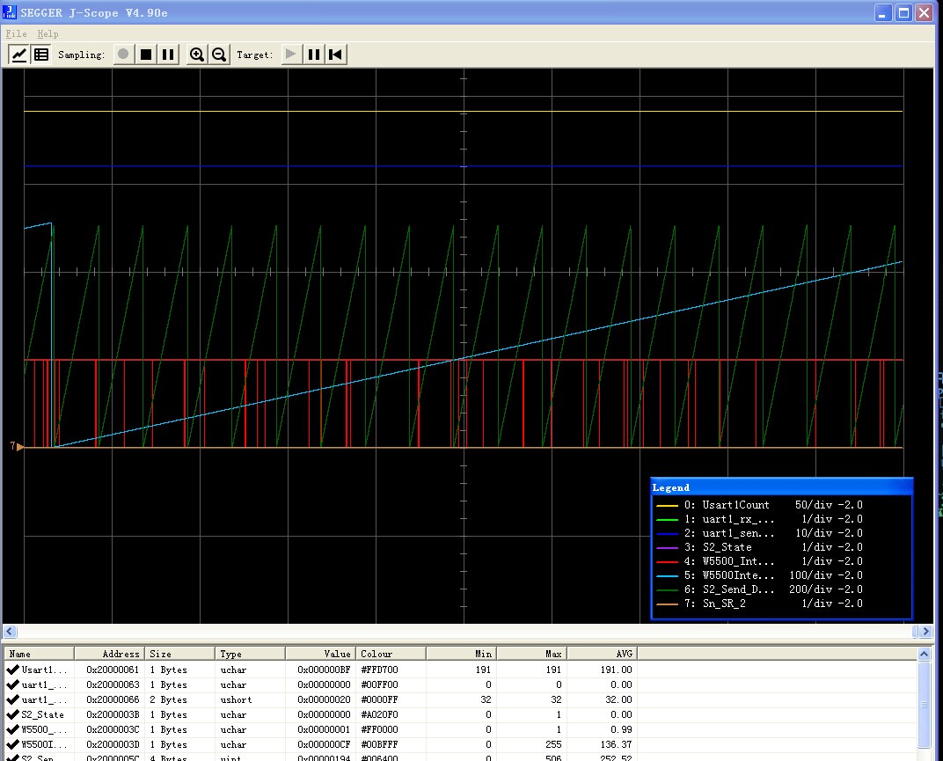The image size is (943, 761).
Task: Reset the target with rewind icon
Action: [335, 55]
